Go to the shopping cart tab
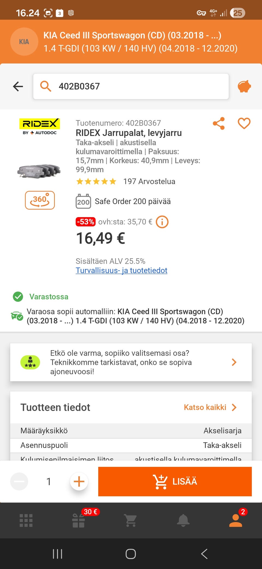The image size is (262, 569). coord(130,520)
